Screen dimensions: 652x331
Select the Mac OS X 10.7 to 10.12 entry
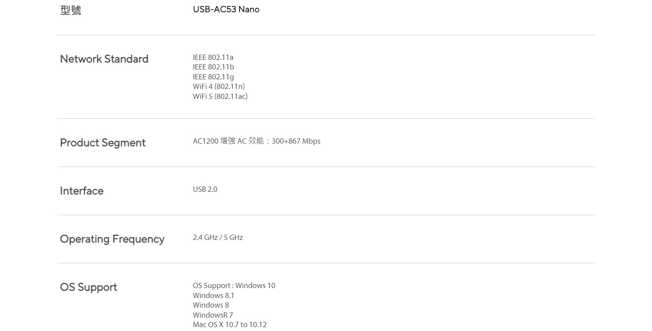coord(230,324)
